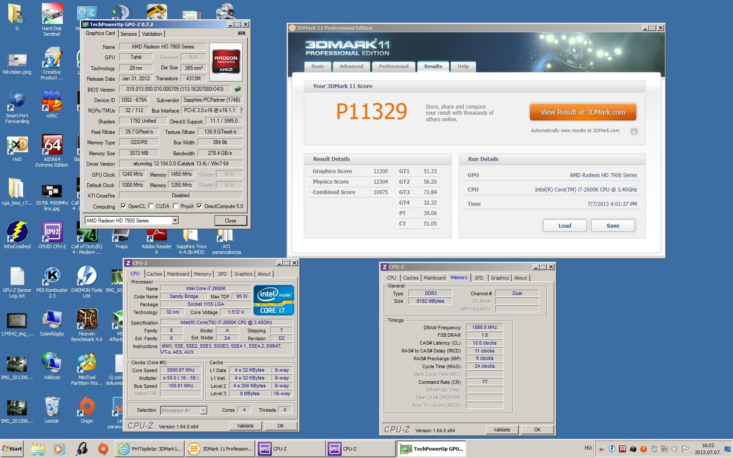Open the Névtelen.png desktop file
The image size is (733, 458).
17,64
